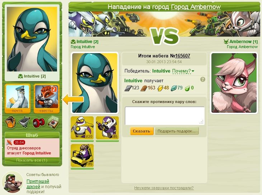Click the Сказать button
The height and width of the screenshot is (195, 262).
click(141, 131)
